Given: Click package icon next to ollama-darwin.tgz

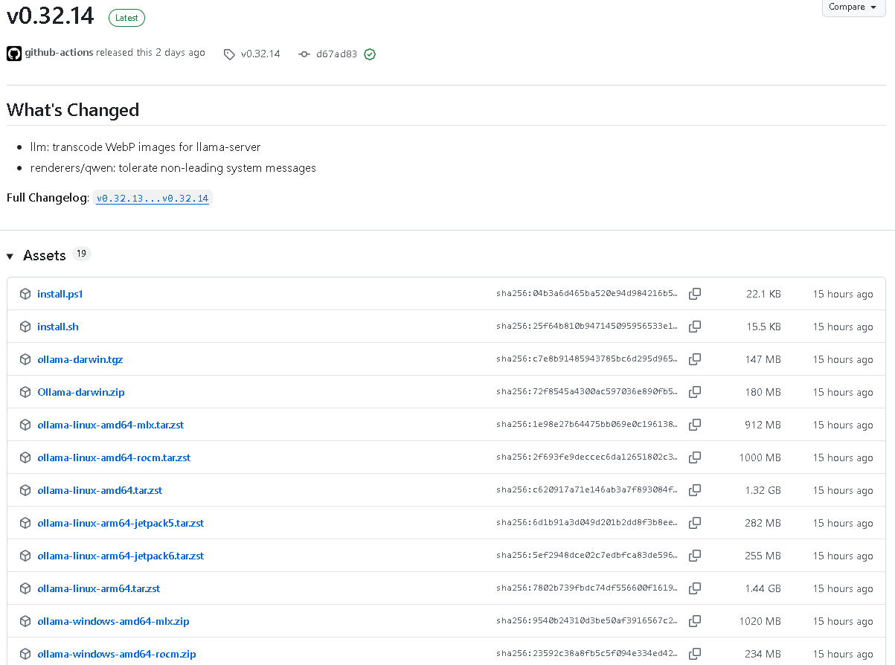Looking at the screenshot, I should click(x=25, y=359).
